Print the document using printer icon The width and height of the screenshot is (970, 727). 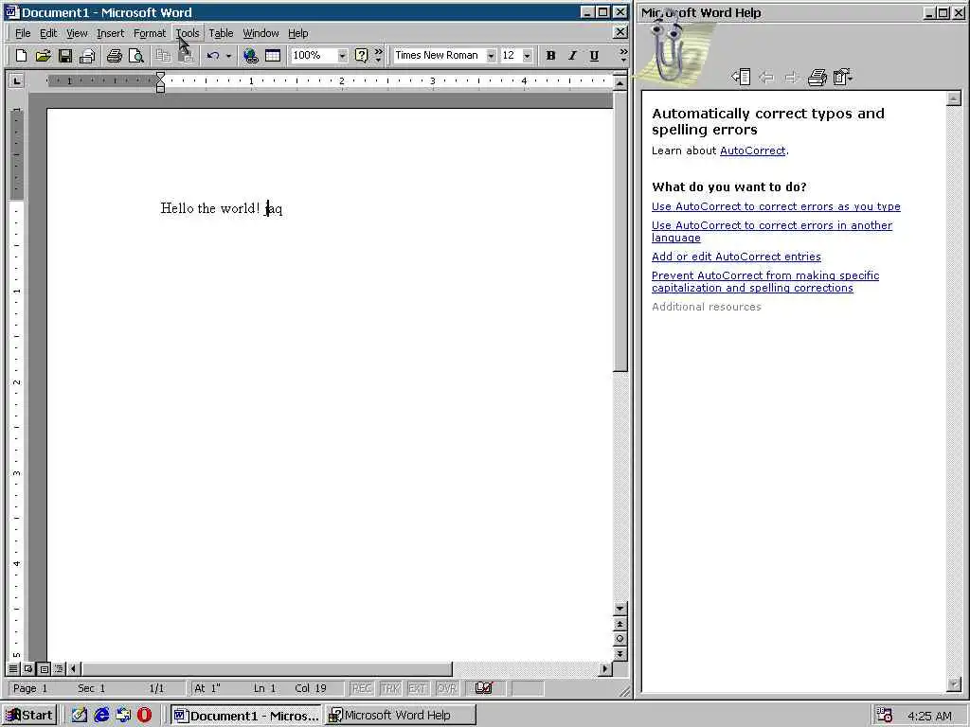tap(115, 56)
